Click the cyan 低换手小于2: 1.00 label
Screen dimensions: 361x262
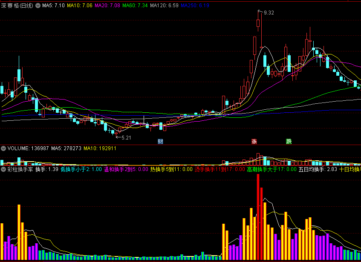point(81,170)
